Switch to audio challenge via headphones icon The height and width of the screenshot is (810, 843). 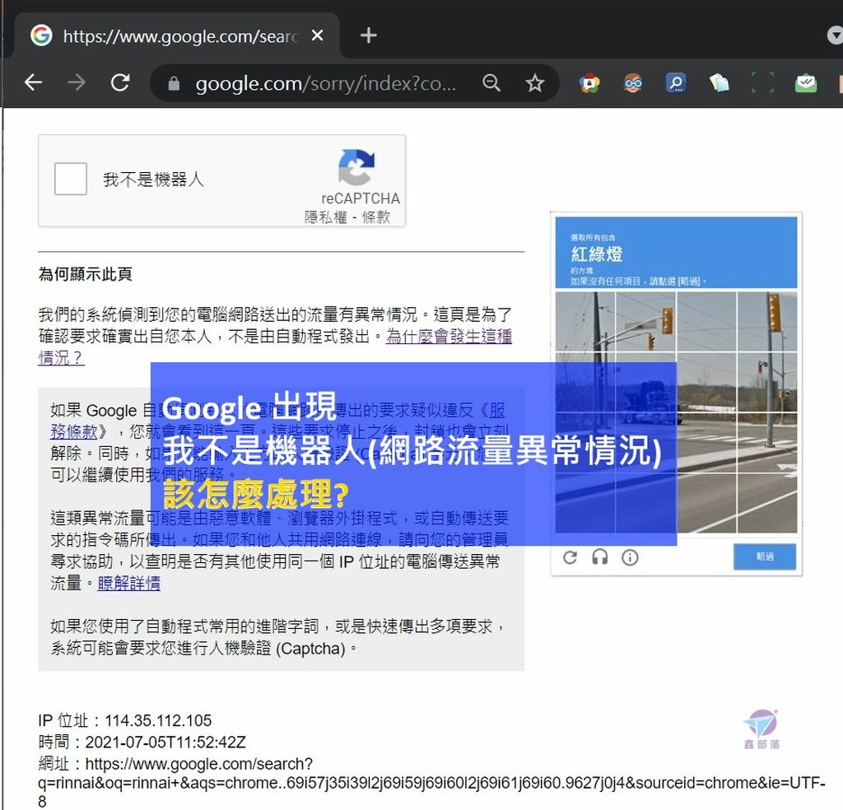coord(600,557)
